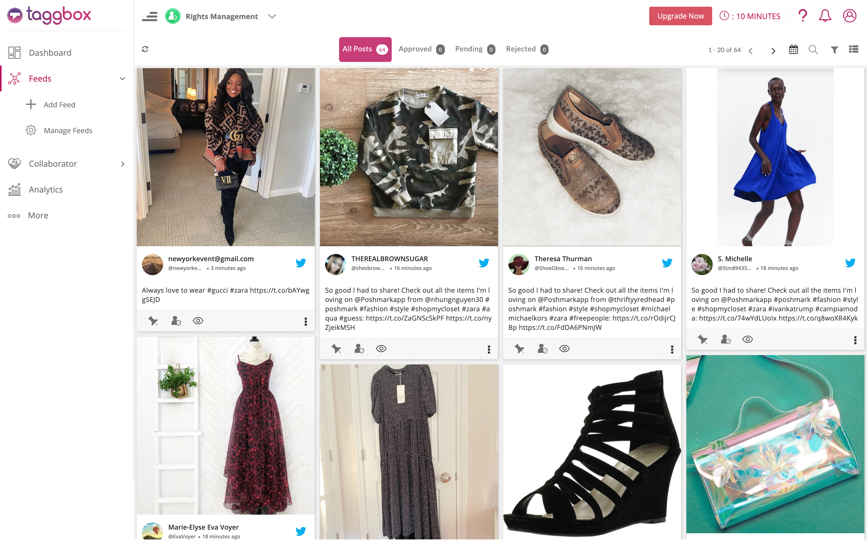Open the notifications bell
867x542 pixels.
click(x=825, y=16)
